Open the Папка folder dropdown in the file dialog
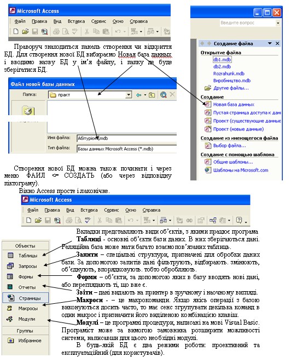This screenshot has width=297, height=357. tap(129, 95)
